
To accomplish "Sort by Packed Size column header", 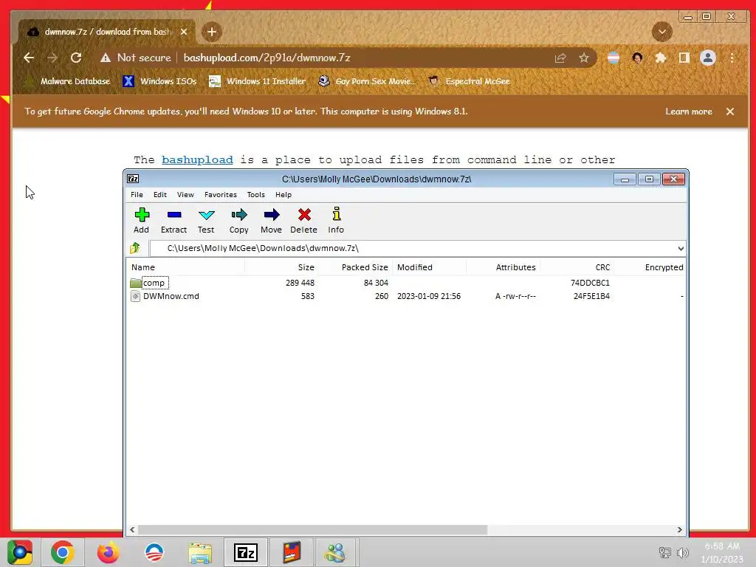I will (355, 267).
